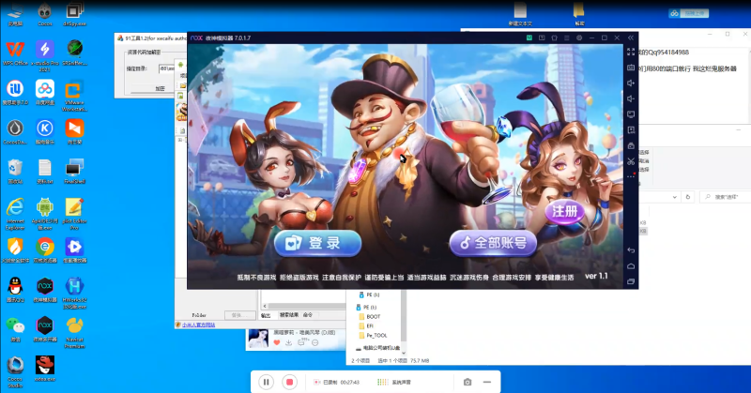751x393 pixels.
Task: Click the Nox skin shirt icon in title bar
Action: tap(554, 38)
